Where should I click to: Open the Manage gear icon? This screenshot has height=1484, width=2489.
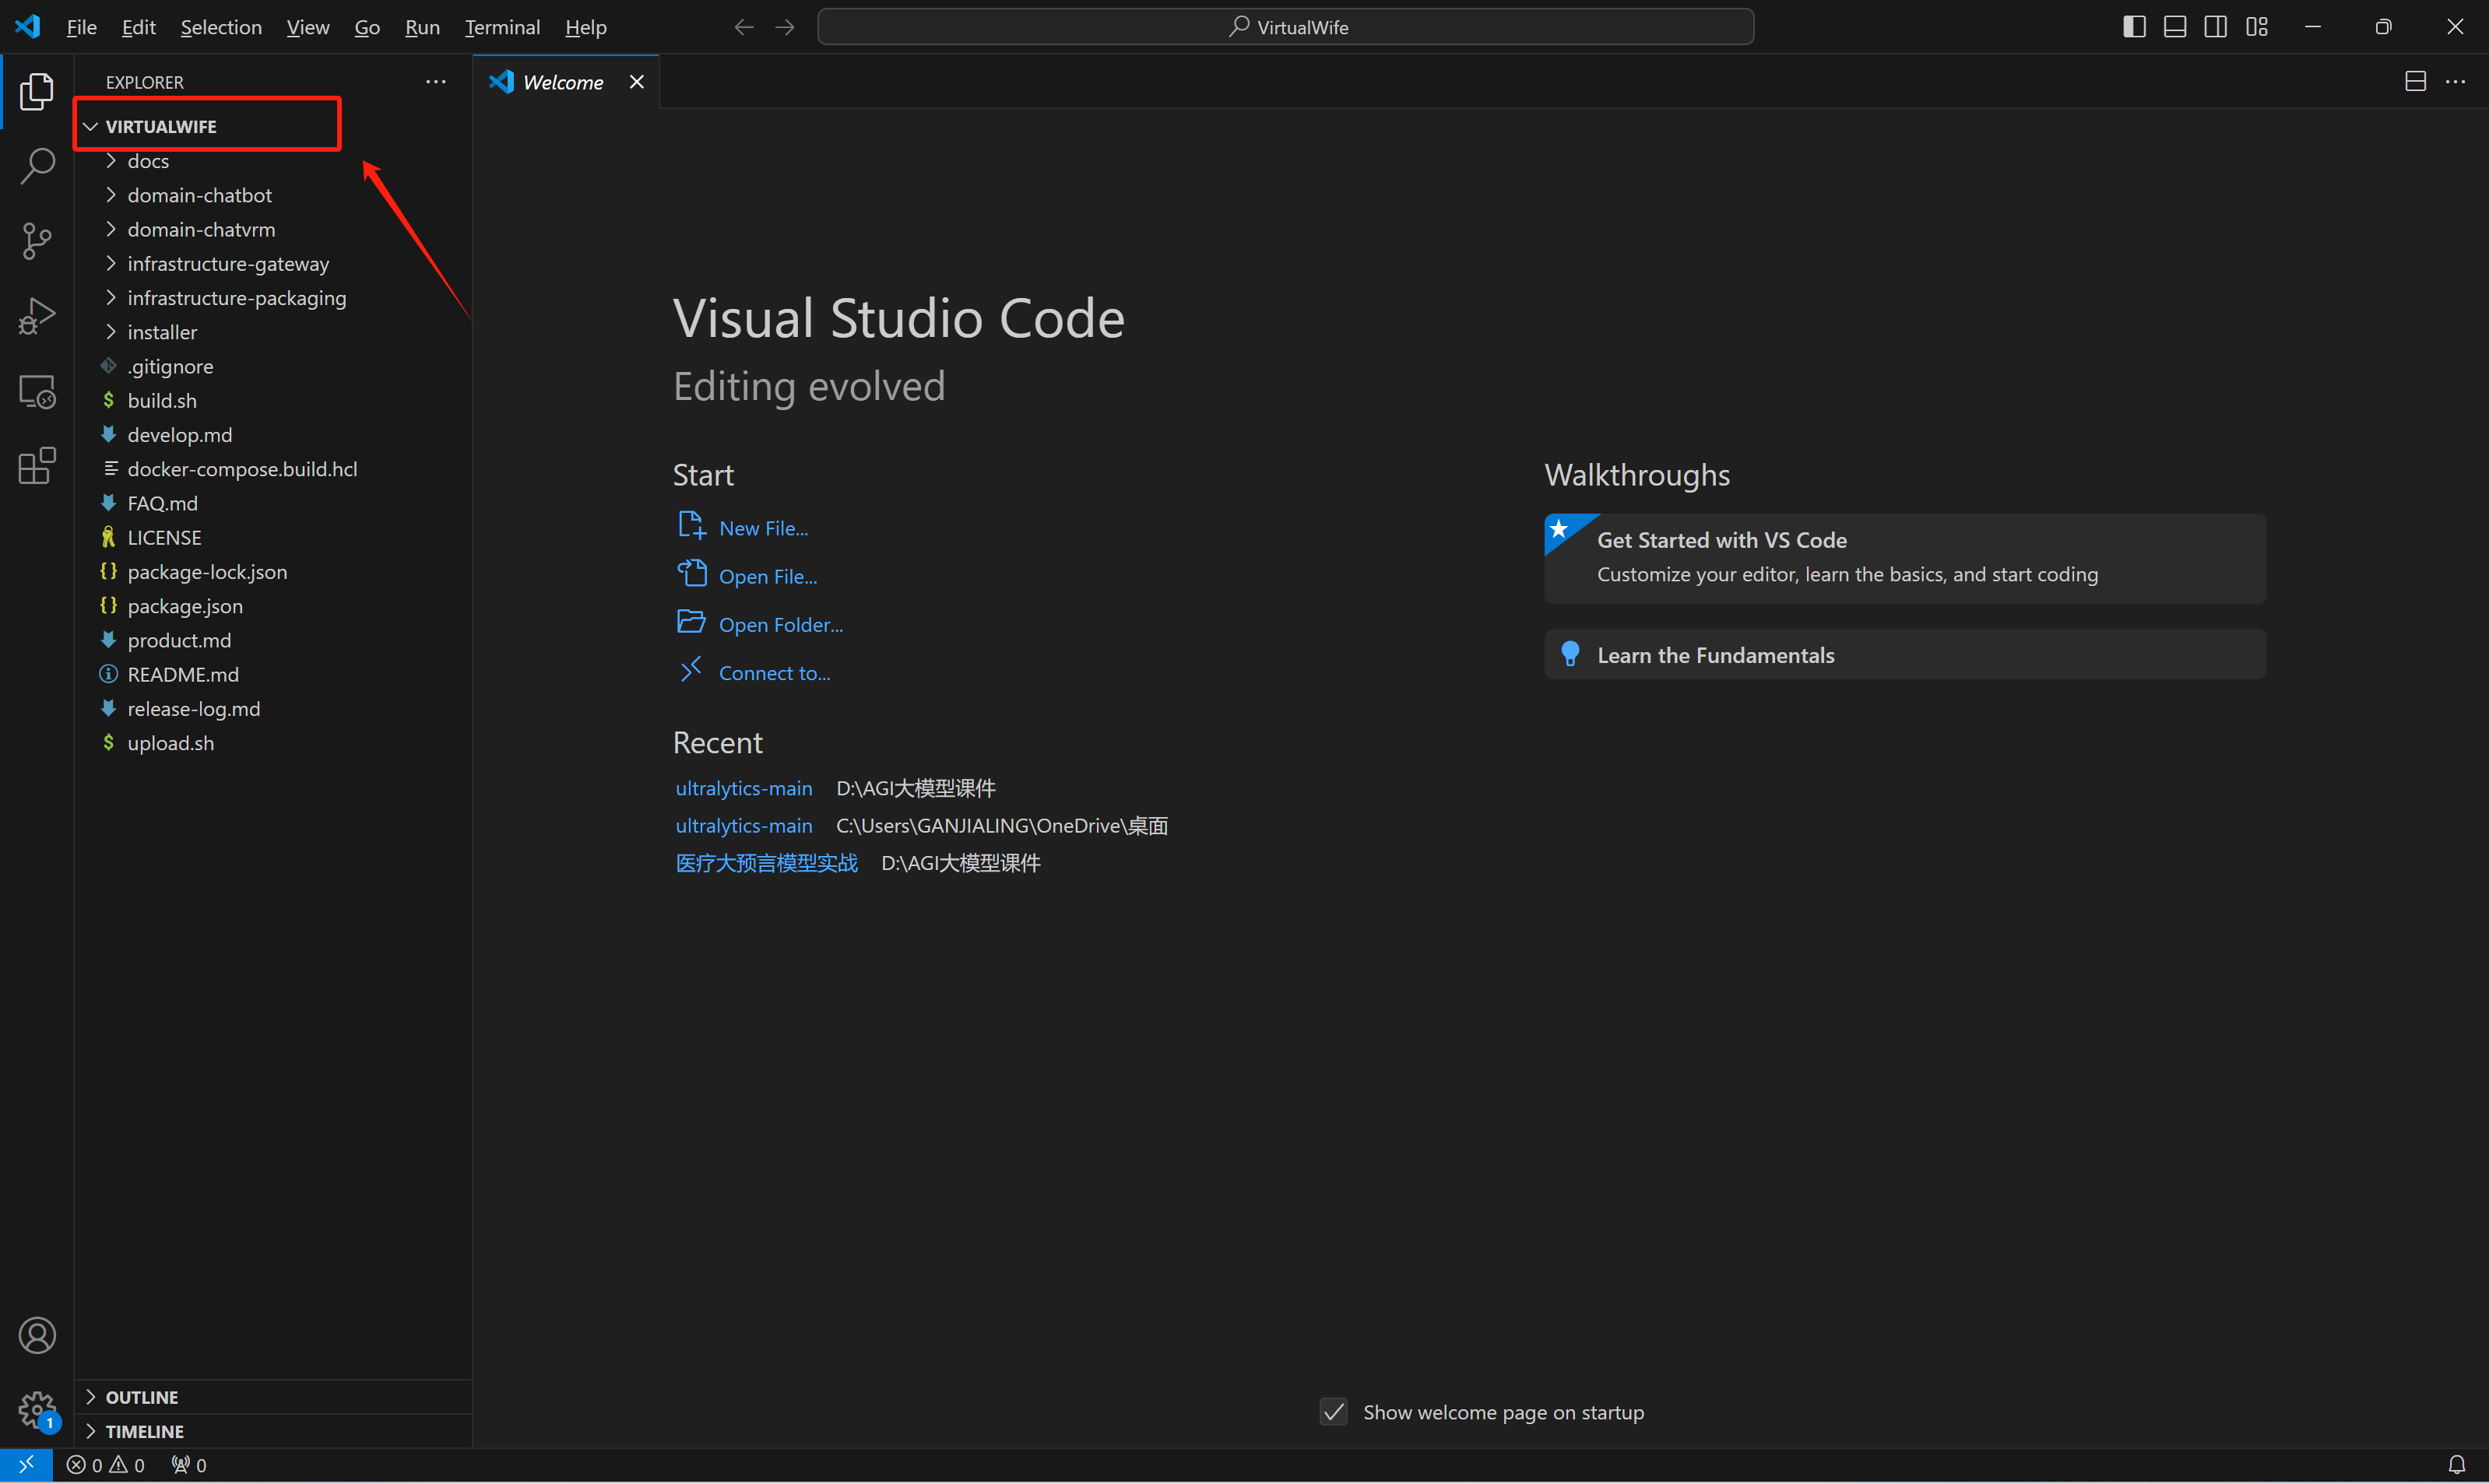(37, 1410)
